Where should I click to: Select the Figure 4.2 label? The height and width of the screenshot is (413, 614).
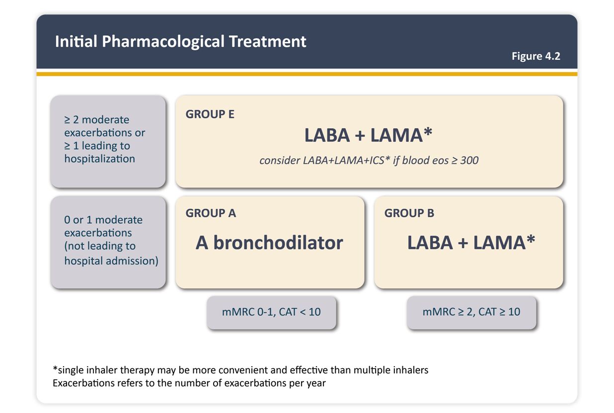pos(536,56)
